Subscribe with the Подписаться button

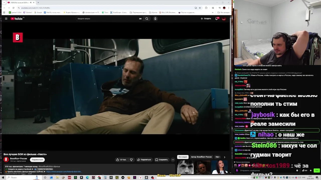pos(37,159)
